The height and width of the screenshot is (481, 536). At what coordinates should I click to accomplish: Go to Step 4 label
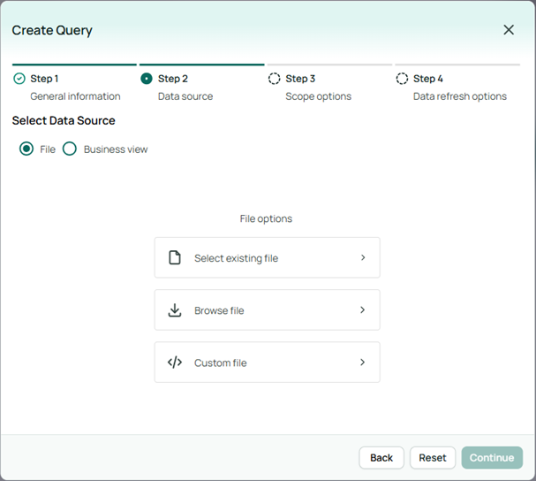428,79
